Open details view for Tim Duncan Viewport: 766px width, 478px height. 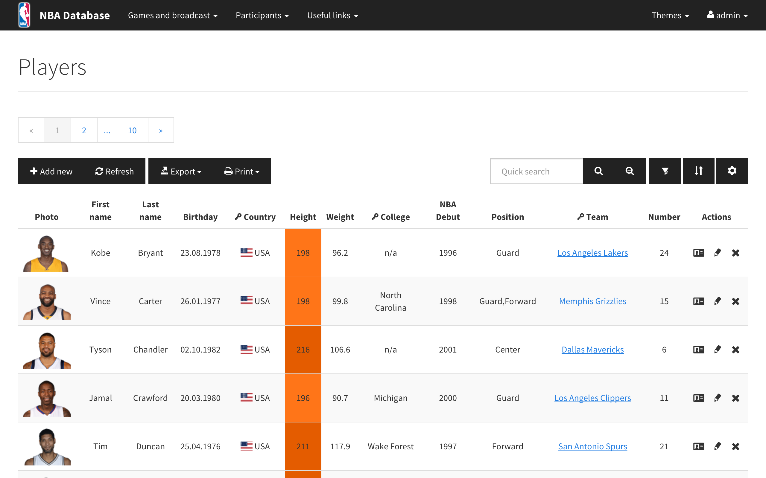point(699,446)
